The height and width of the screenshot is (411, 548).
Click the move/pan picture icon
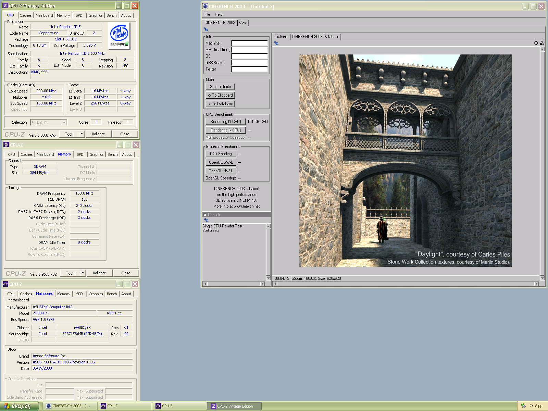tap(536, 43)
